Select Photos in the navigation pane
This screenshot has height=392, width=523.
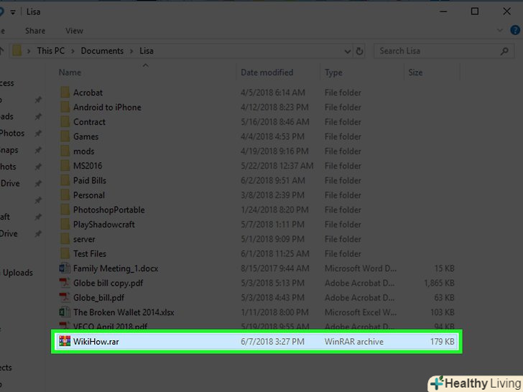(x=12, y=133)
